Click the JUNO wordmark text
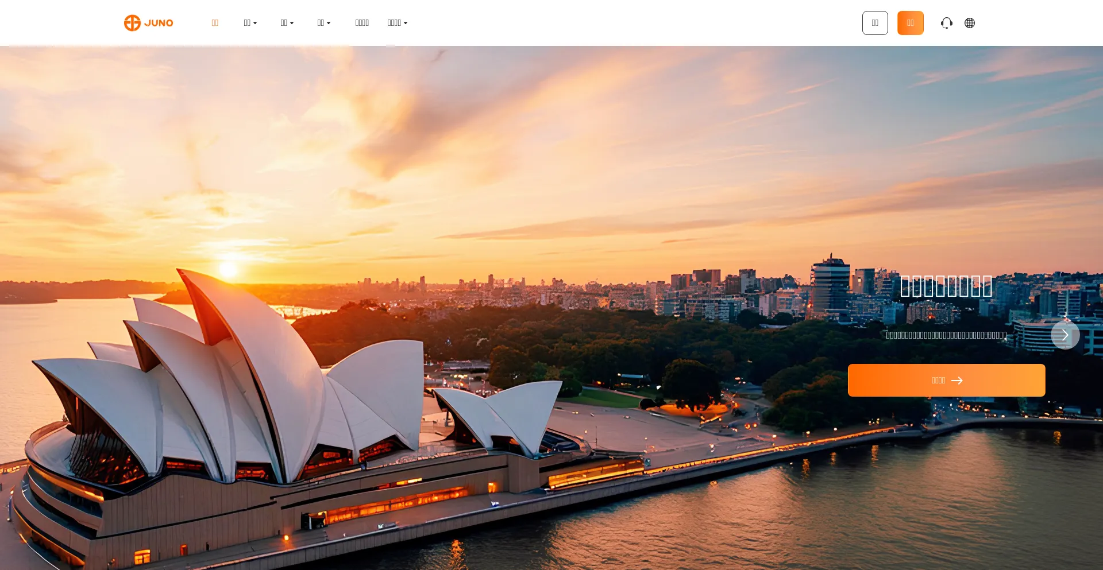The height and width of the screenshot is (570, 1103). click(159, 23)
